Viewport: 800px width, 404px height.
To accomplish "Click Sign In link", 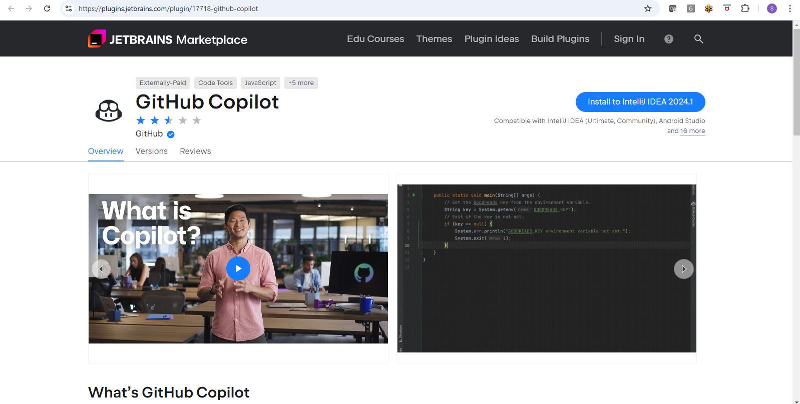I will [629, 39].
